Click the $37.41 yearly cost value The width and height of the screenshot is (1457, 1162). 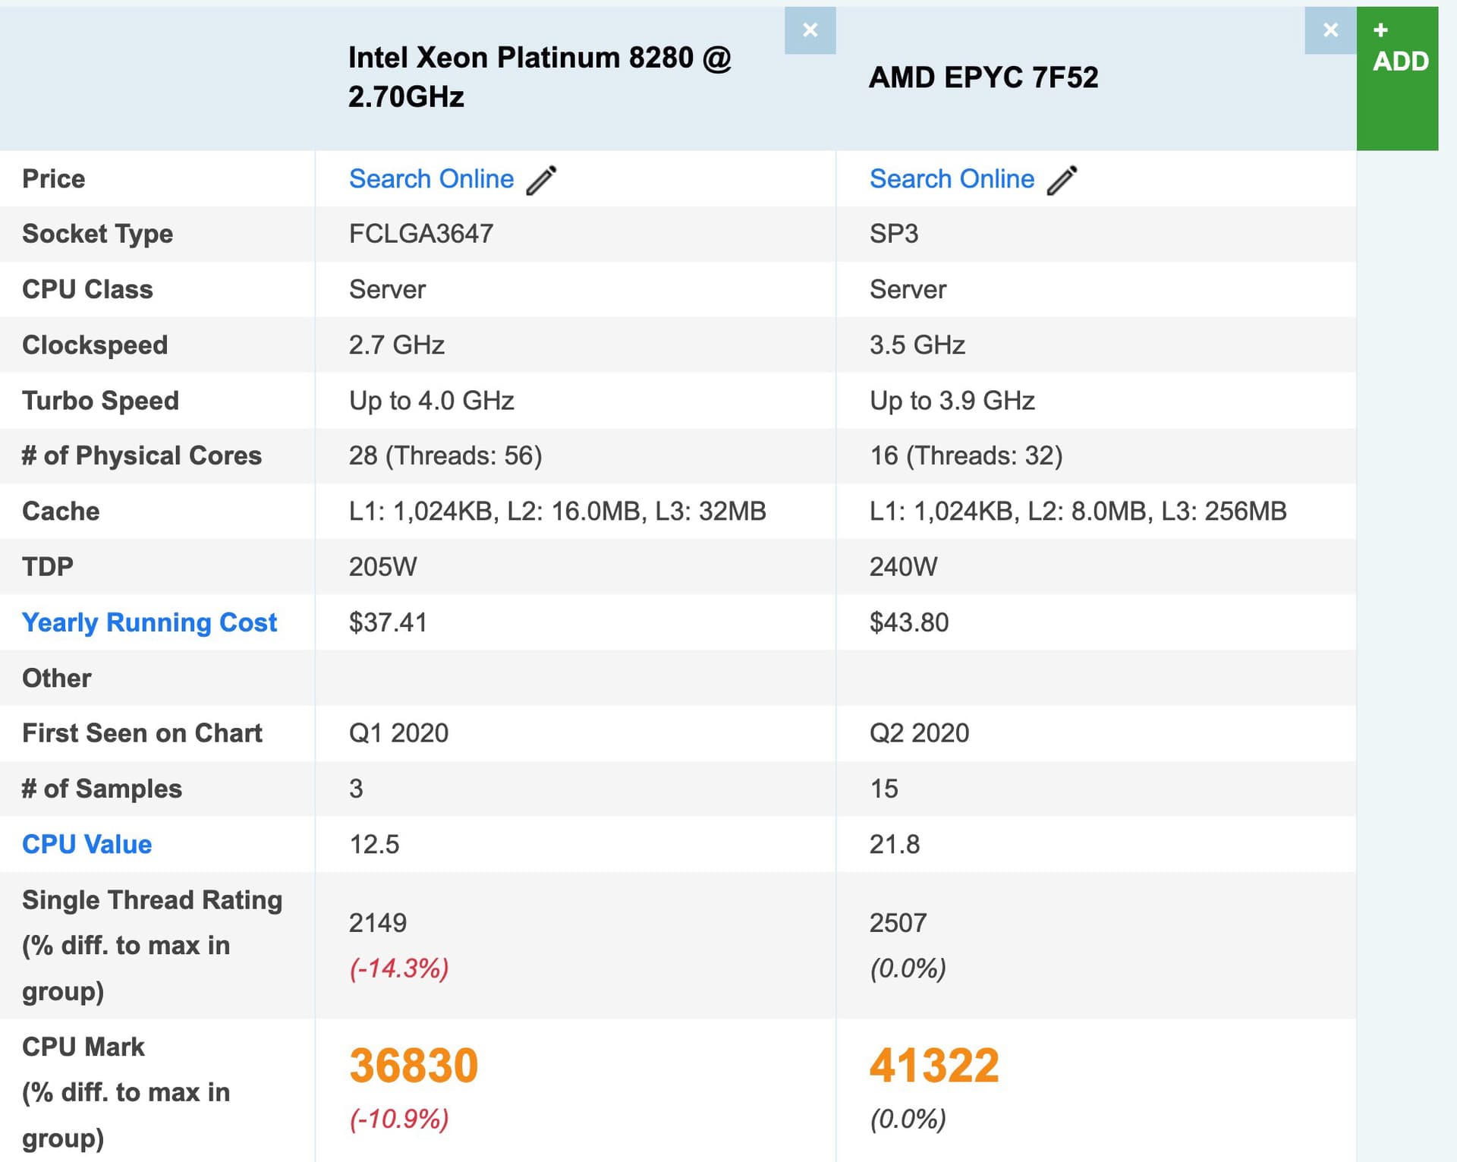(388, 622)
